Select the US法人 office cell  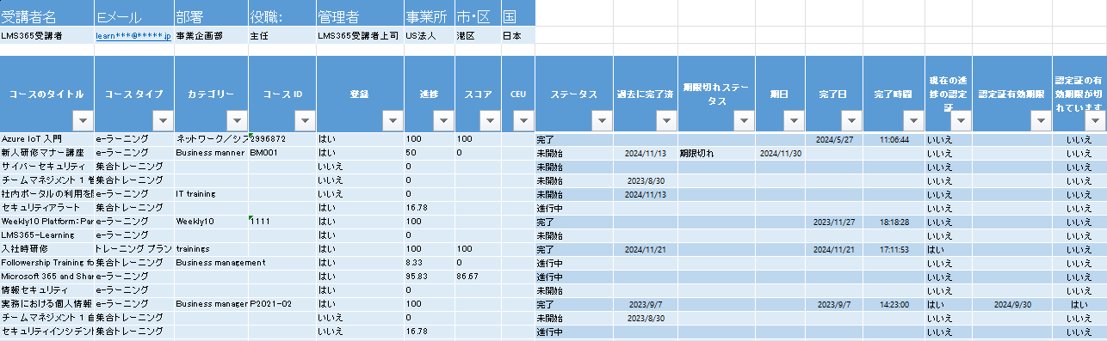tap(429, 35)
